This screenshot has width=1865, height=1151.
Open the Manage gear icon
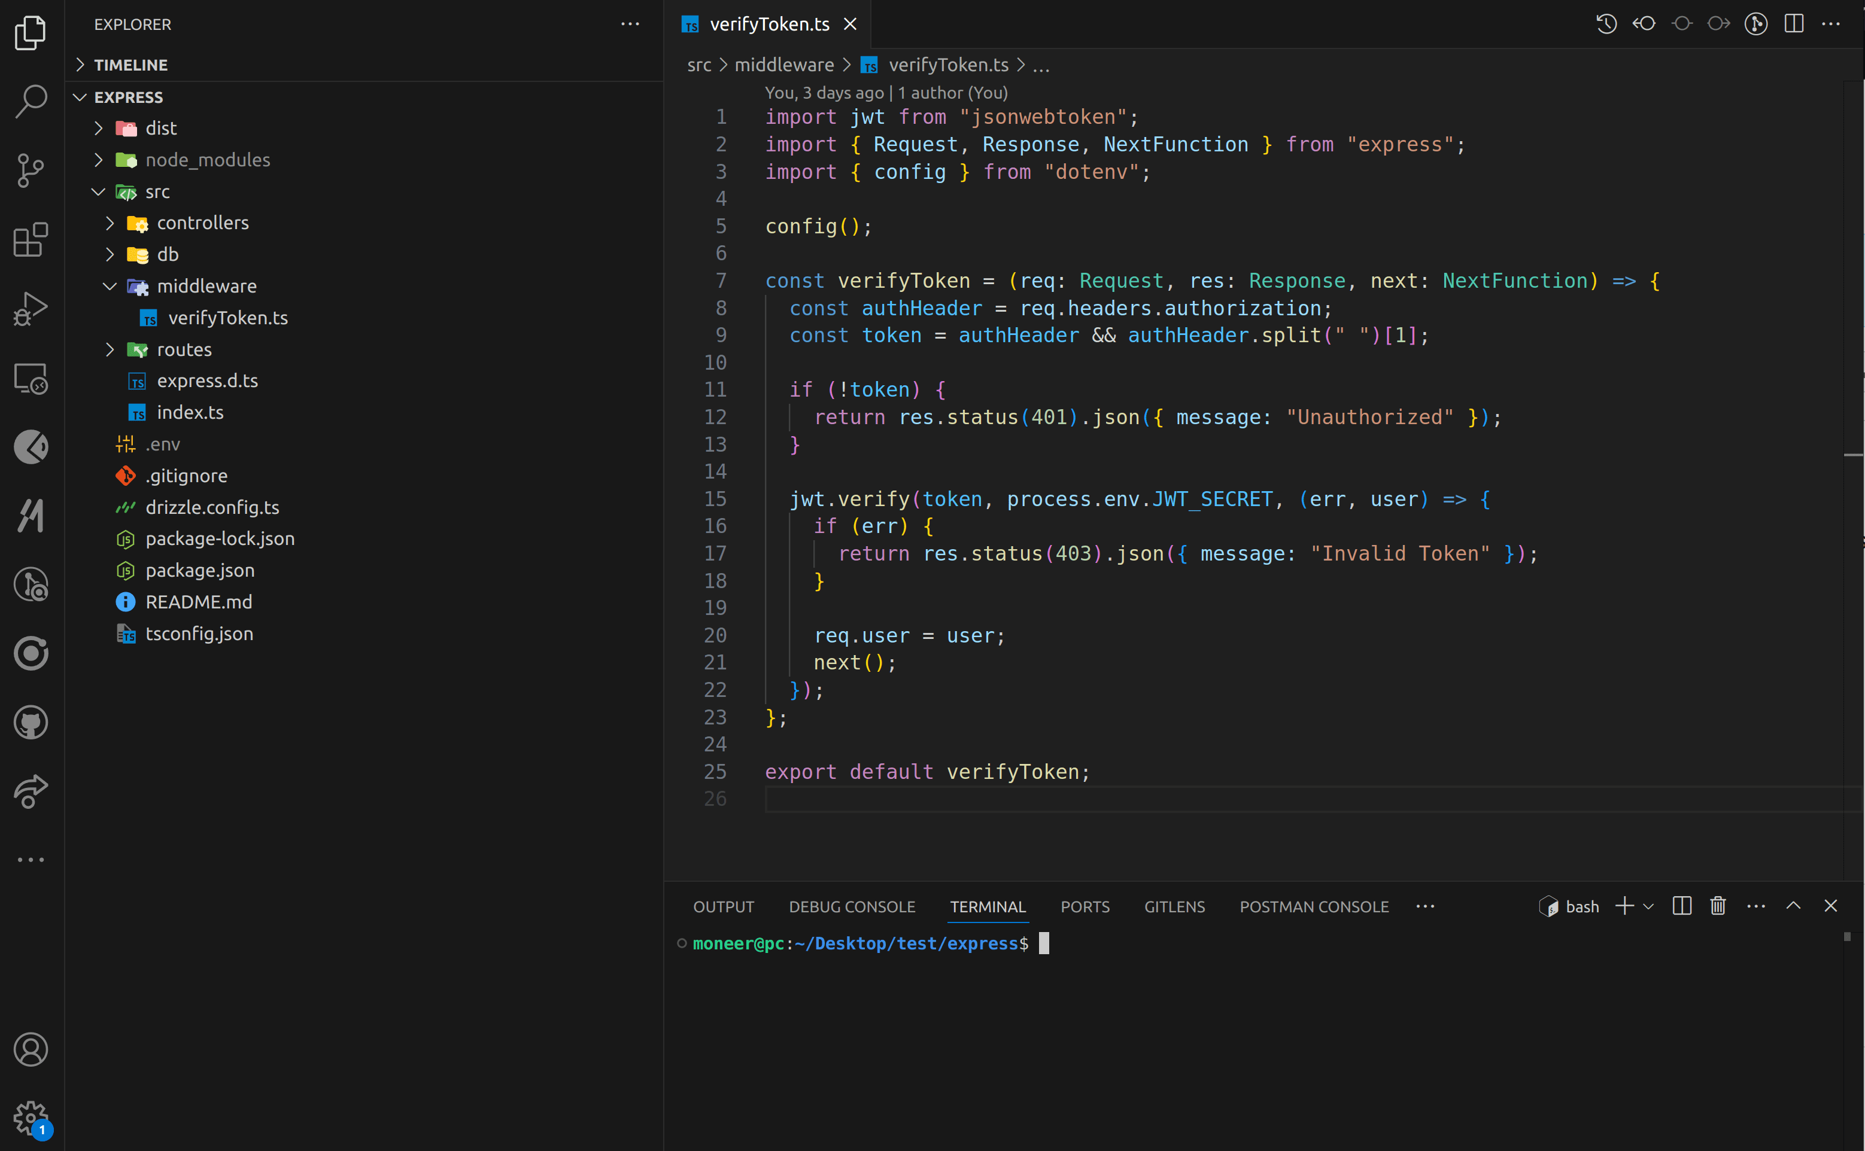click(x=31, y=1119)
